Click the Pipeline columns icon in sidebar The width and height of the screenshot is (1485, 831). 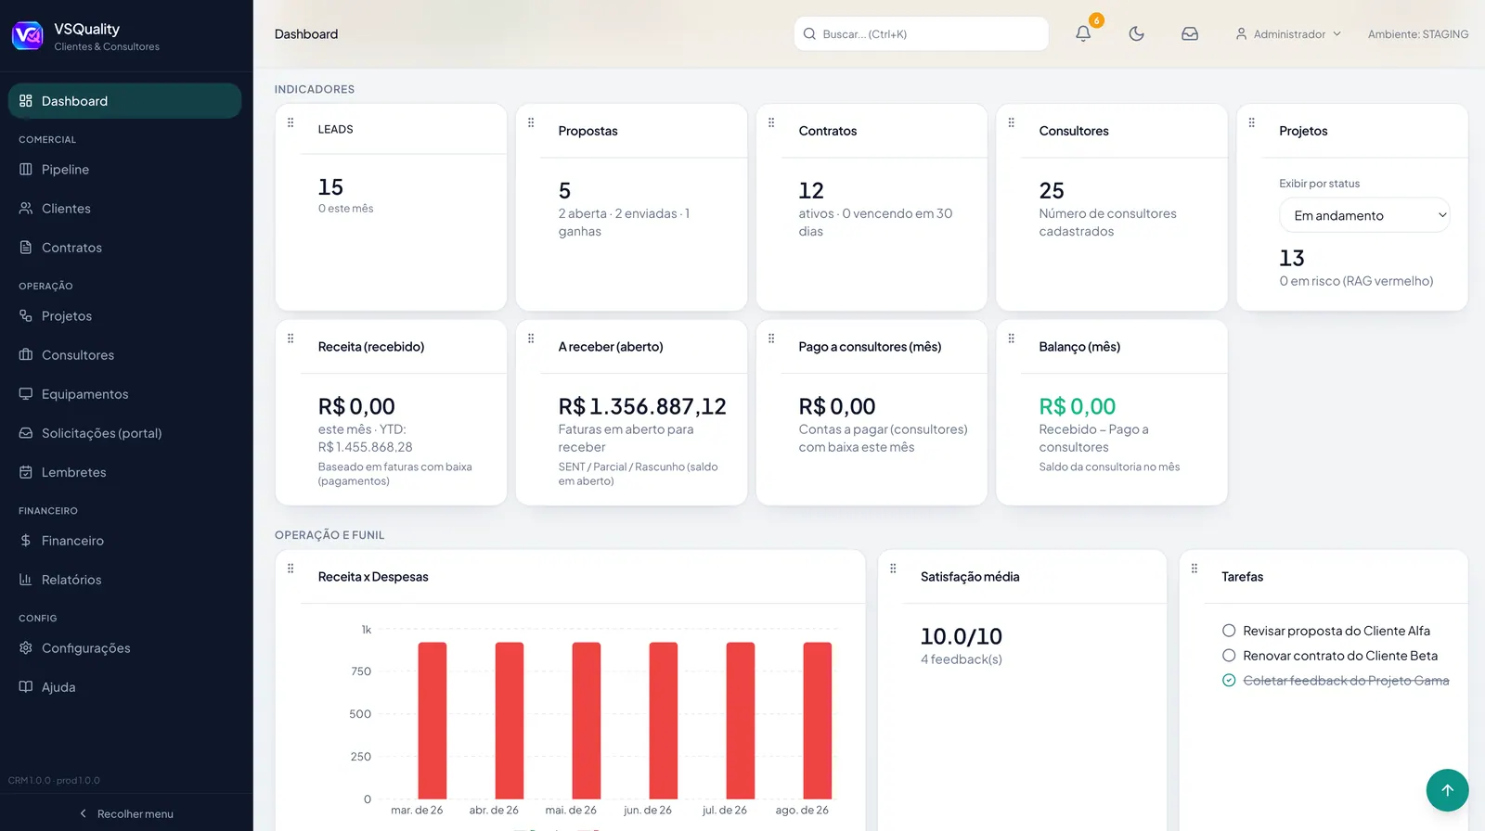coord(26,170)
